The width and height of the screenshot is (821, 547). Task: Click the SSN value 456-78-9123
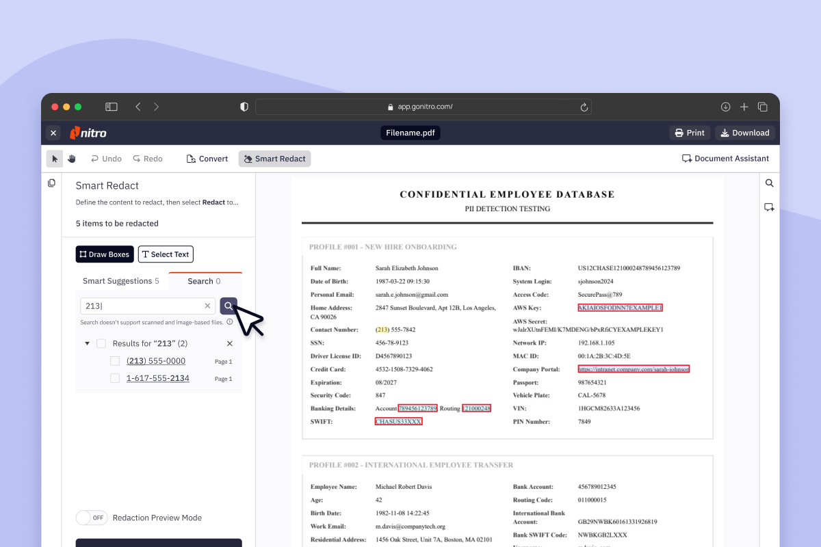click(392, 343)
